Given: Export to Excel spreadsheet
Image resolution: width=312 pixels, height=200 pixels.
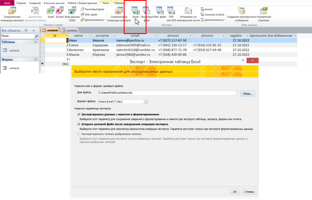Looking at the screenshot, I should pos(135,13).
